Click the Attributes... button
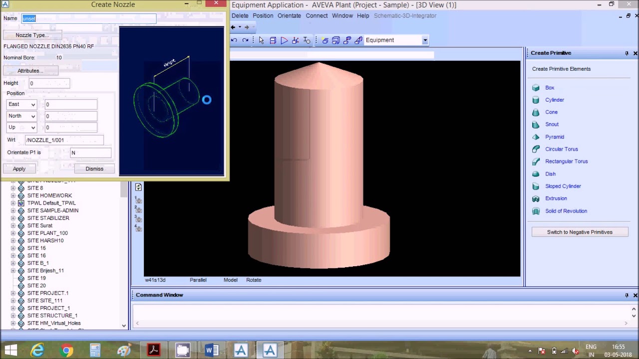 [30, 71]
